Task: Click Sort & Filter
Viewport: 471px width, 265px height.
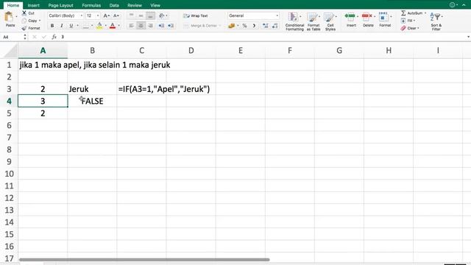Action: 436,21
